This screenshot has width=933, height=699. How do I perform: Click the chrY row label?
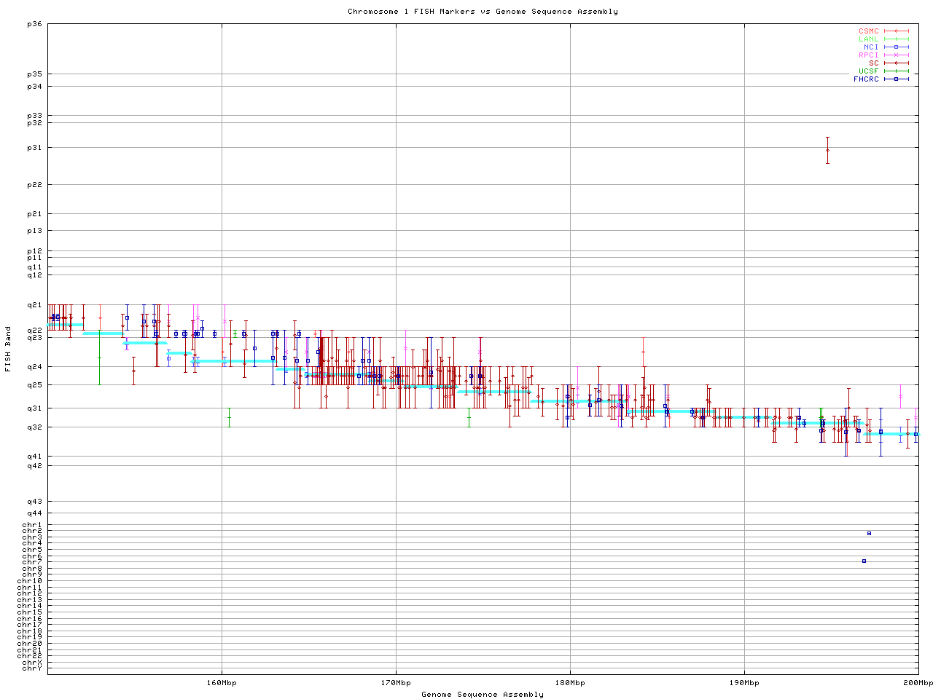click(32, 668)
